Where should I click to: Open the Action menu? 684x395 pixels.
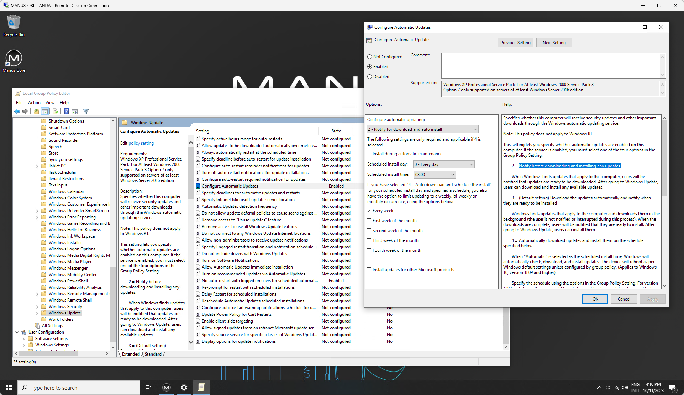pos(34,103)
